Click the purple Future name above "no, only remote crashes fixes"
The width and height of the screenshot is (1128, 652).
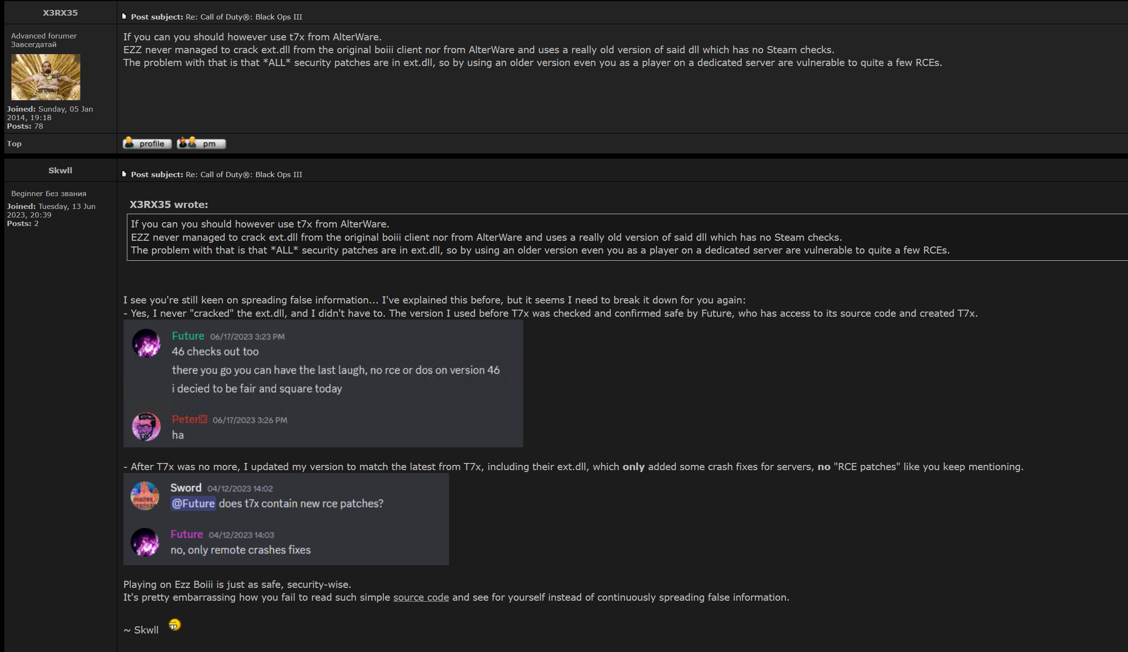(187, 534)
